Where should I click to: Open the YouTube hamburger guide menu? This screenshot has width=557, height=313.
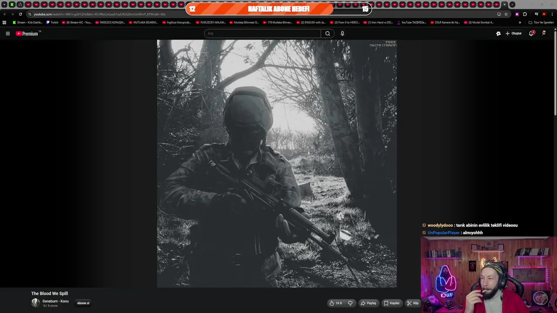(7, 33)
